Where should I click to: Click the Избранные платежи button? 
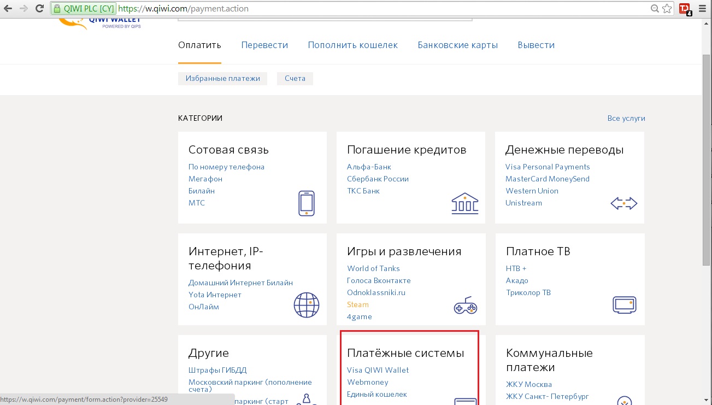[223, 79]
